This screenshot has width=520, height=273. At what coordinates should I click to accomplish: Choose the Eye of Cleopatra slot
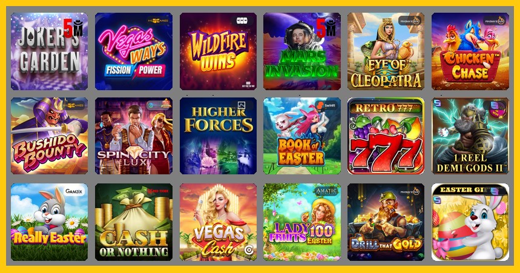pos(386,51)
